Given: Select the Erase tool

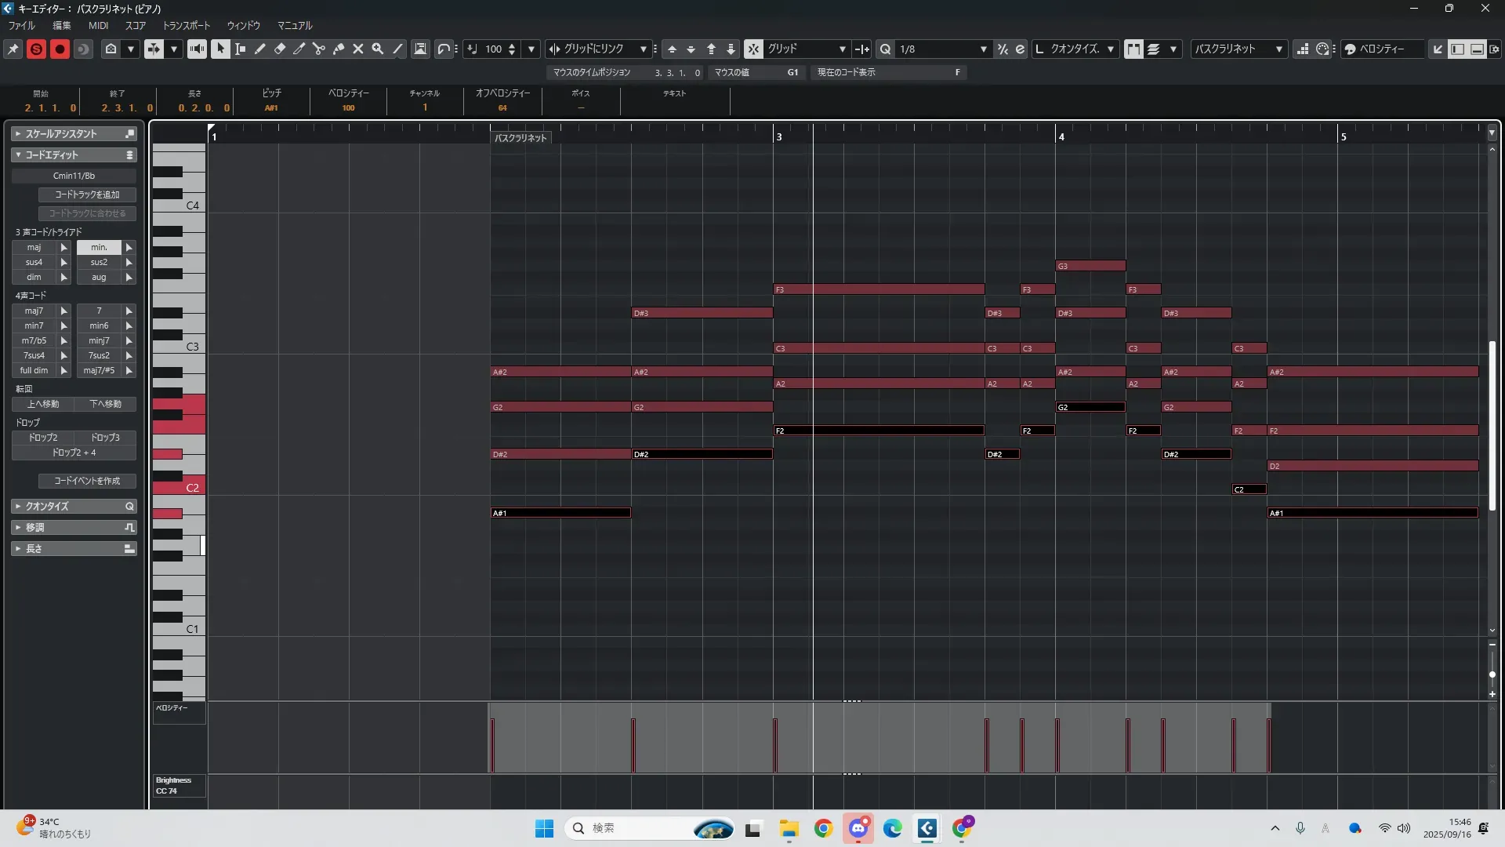Looking at the screenshot, I should coord(280,49).
